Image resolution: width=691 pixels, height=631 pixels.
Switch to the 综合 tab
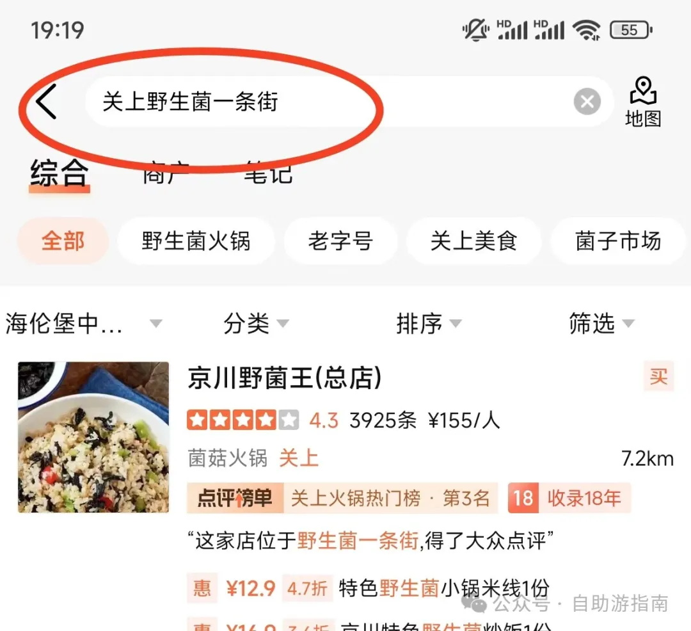coord(60,173)
